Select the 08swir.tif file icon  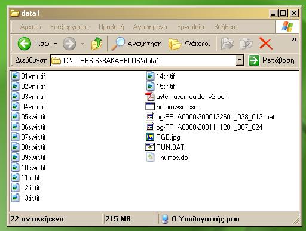click(x=16, y=147)
